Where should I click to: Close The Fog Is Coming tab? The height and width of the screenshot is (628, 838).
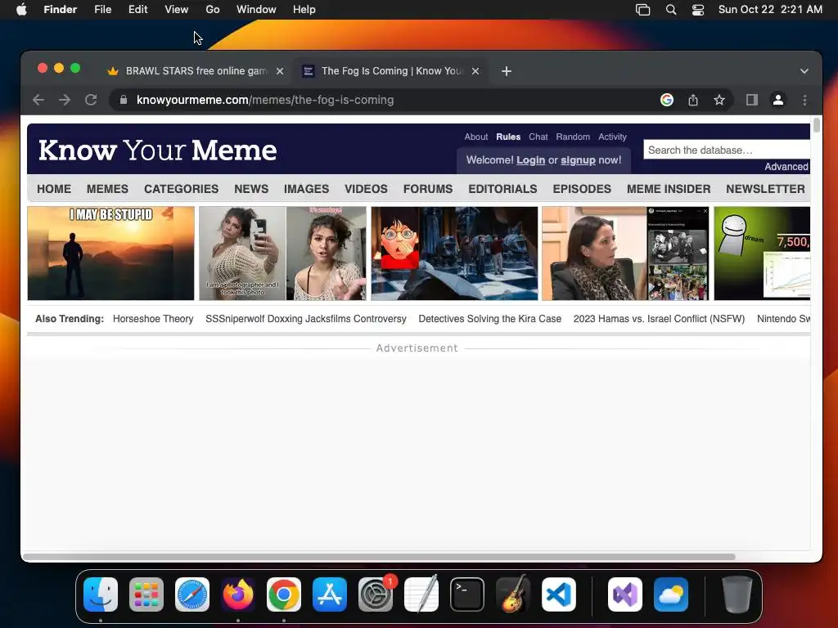(475, 71)
